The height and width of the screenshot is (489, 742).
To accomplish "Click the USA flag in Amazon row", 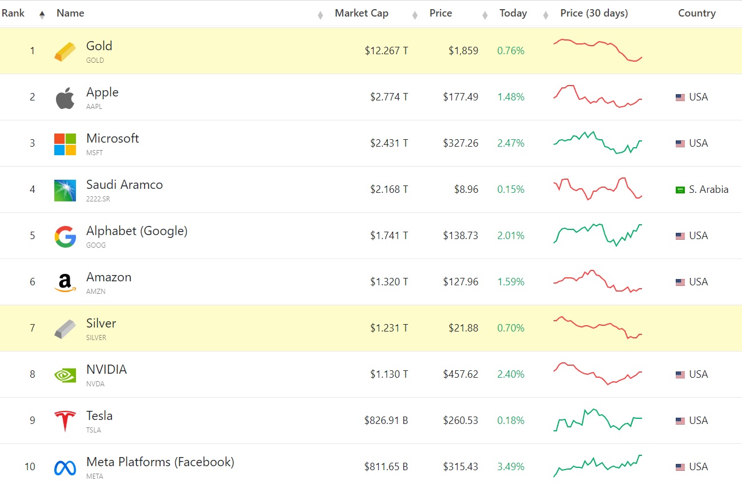I will pos(680,282).
